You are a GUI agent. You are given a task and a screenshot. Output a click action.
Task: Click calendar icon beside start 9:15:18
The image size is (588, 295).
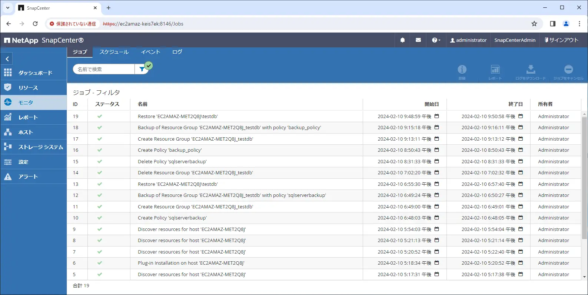point(436,127)
